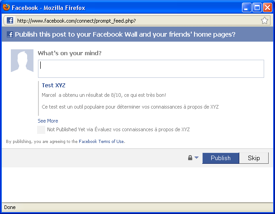
Task: Click the Facebook favicon in the address bar
Action: tap(10, 20)
